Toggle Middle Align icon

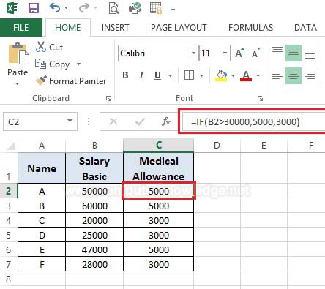(294, 53)
